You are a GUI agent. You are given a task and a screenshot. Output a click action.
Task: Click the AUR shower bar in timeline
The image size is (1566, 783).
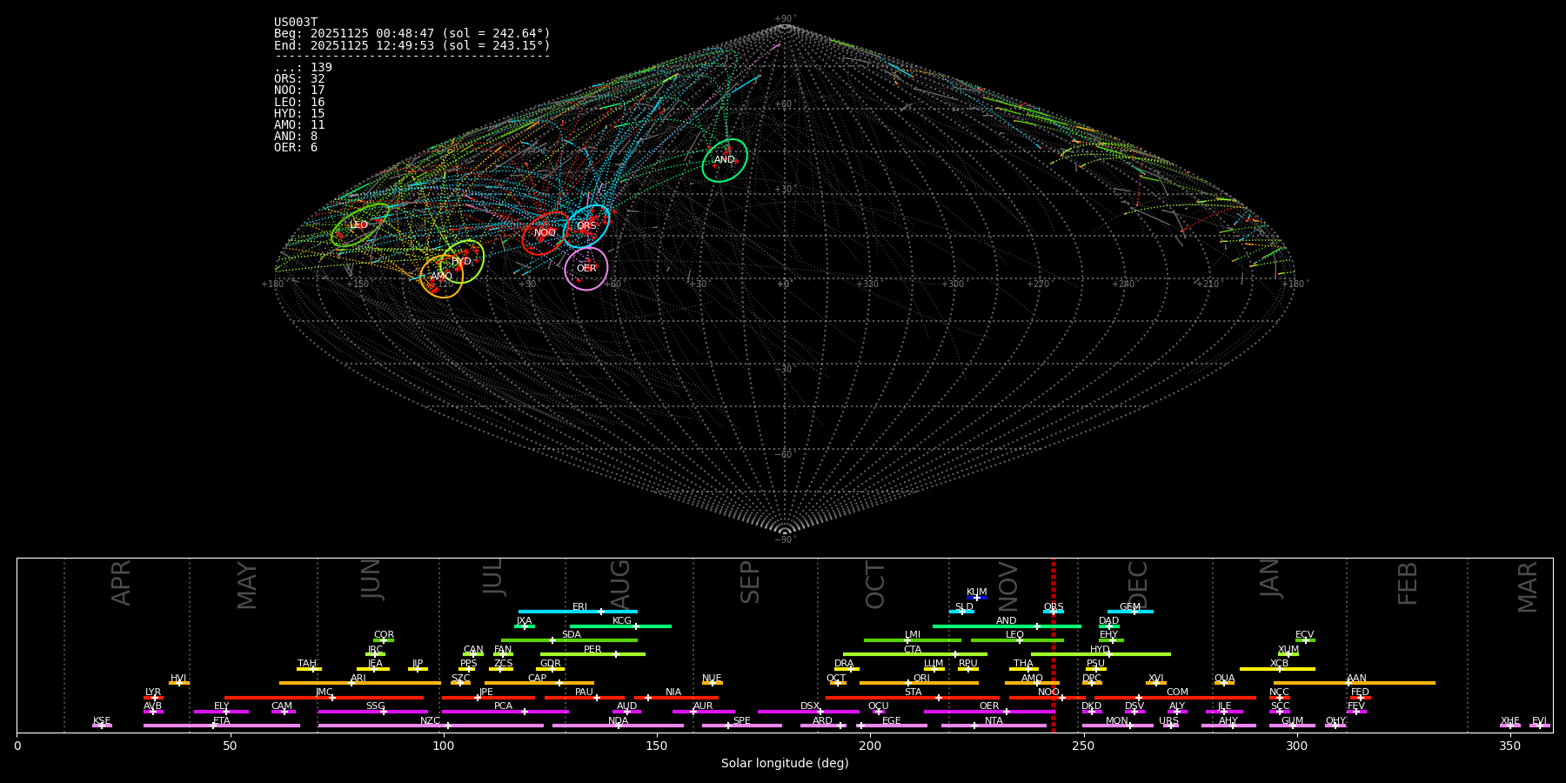click(703, 712)
